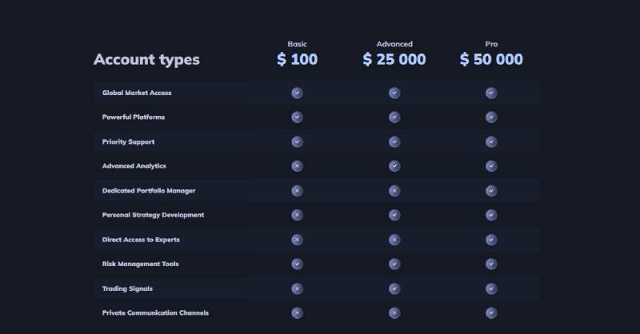The image size is (640, 334).
Task: Click Basic cross icon for Trading Signals
Action: coord(297,288)
